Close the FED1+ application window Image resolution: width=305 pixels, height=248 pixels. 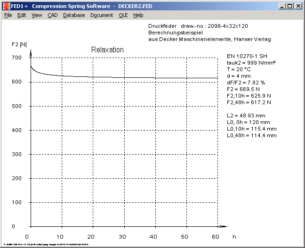pos(298,6)
